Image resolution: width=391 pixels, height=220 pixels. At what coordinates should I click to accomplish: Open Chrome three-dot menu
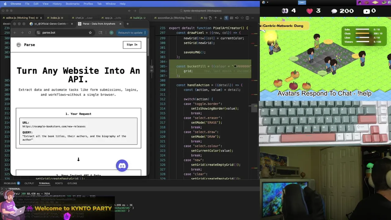145,33
